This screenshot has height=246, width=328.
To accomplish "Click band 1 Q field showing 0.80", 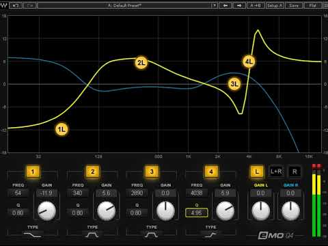I will (18, 213).
